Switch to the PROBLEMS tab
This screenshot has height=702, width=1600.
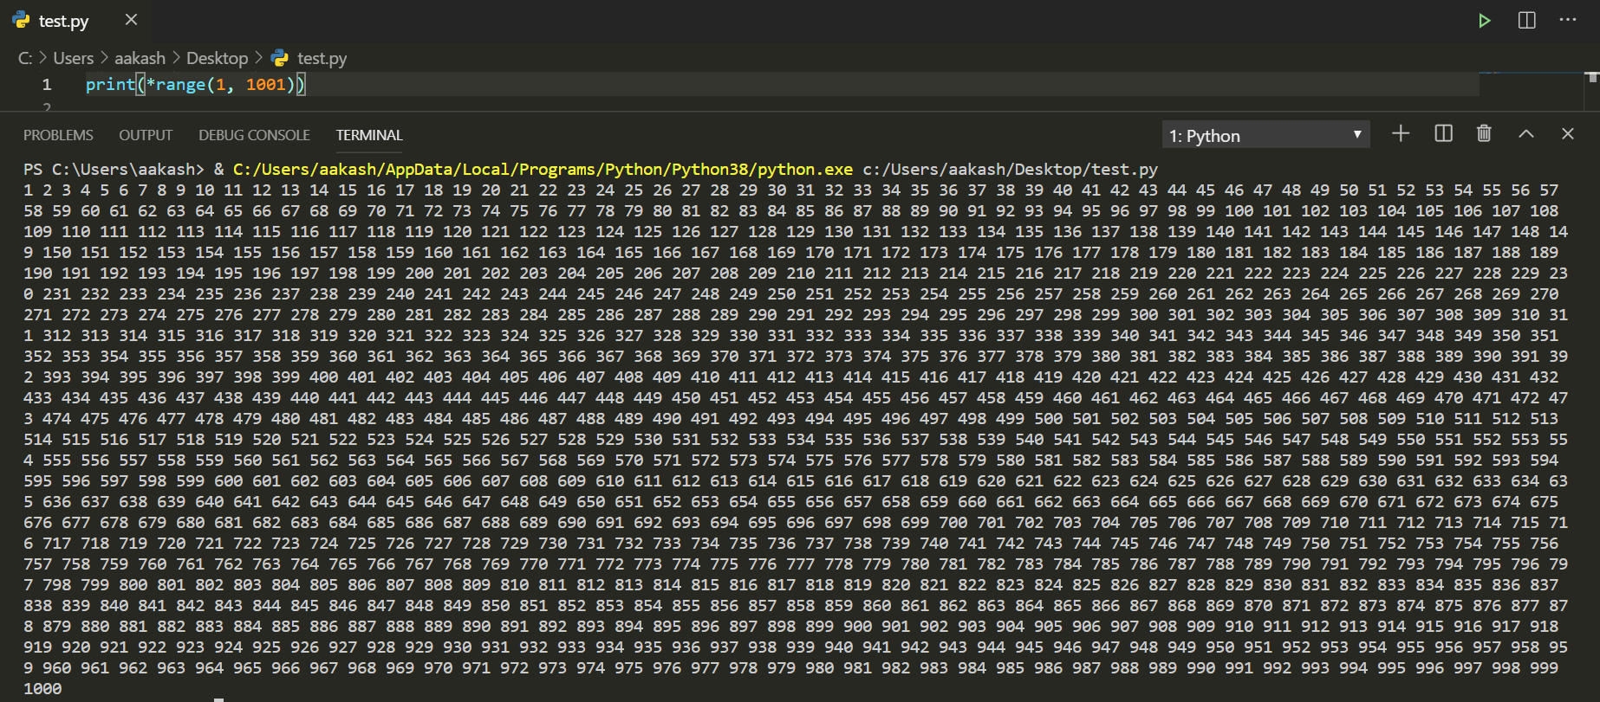coord(58,135)
